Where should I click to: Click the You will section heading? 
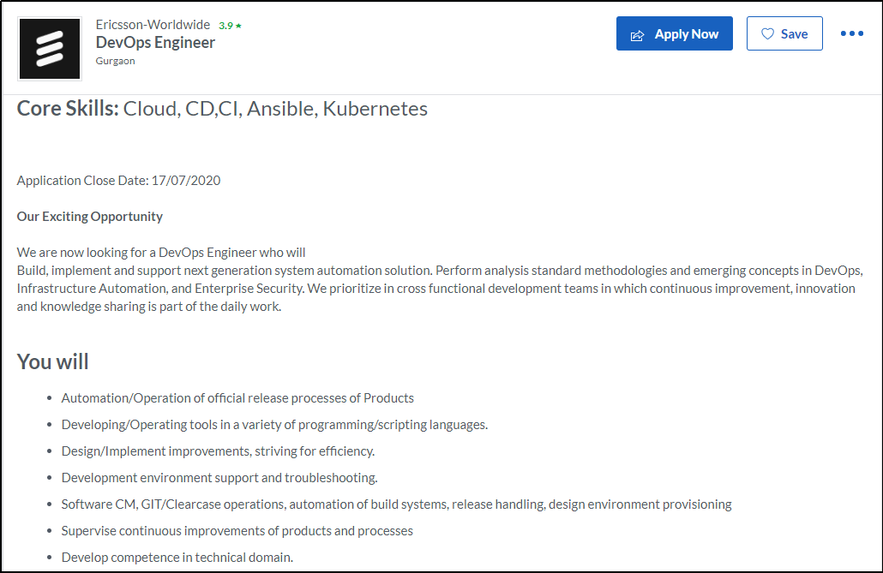click(x=53, y=361)
